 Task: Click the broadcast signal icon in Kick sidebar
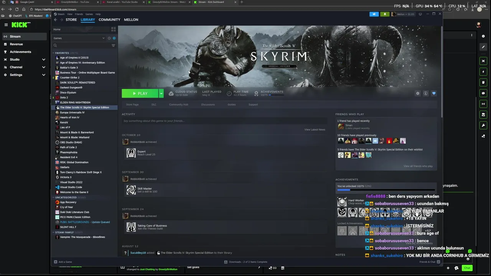[483, 104]
